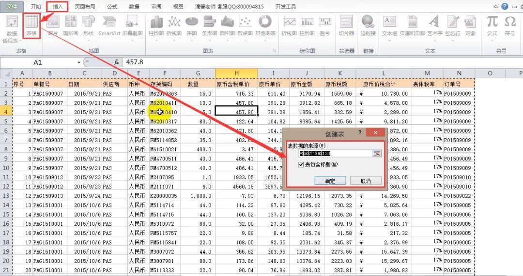Screen dimensions: 523x276
Task: Click cell PO1509022
Action: (459, 196)
